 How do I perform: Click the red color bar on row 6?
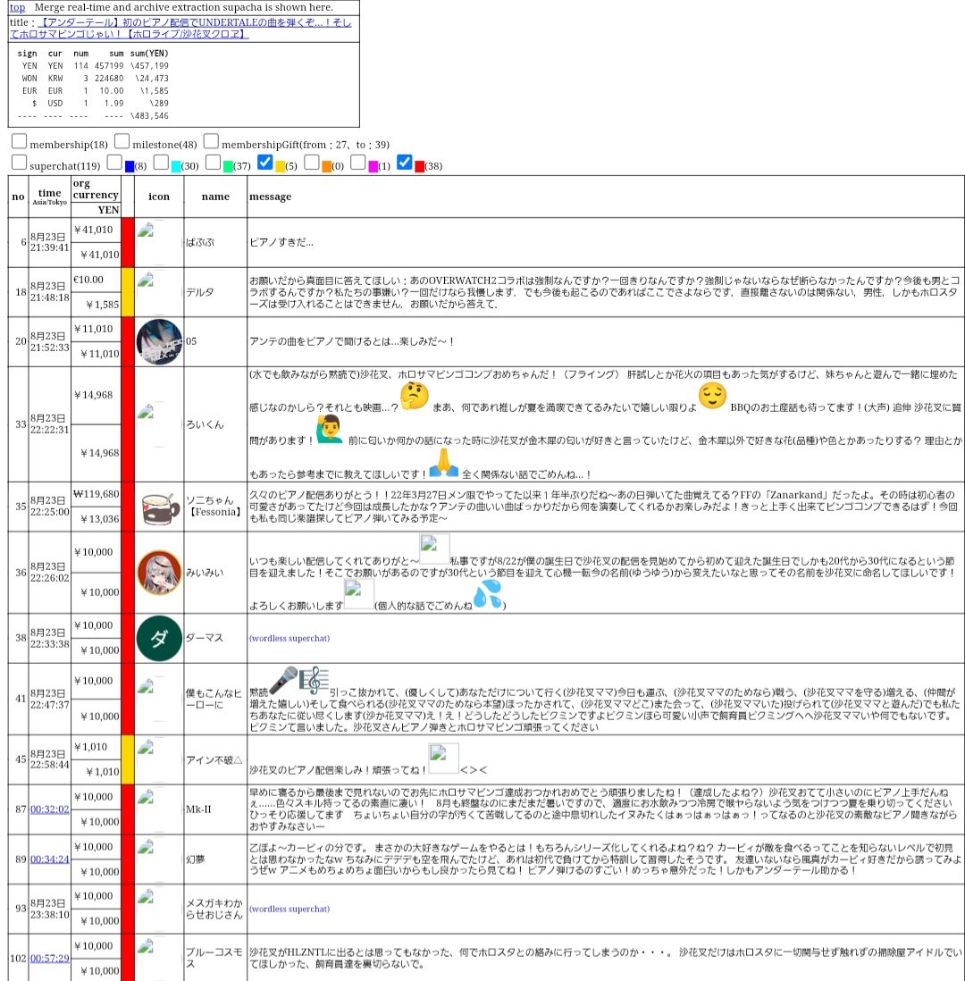click(128, 242)
